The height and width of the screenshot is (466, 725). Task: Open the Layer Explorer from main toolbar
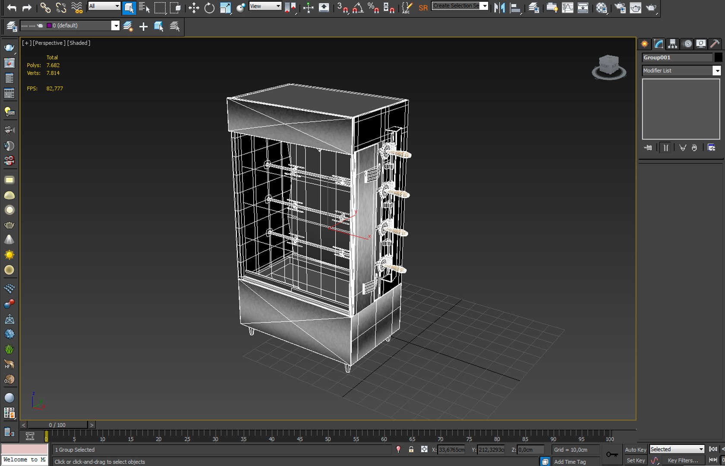pos(533,7)
